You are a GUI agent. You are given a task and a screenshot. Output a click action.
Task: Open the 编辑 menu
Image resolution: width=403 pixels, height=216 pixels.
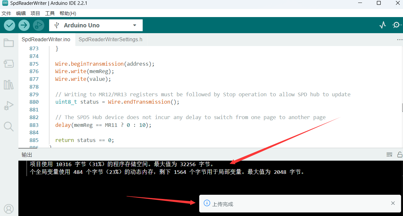click(21, 14)
